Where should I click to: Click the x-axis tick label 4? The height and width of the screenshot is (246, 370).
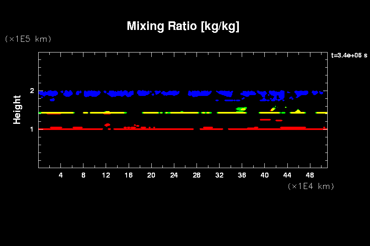click(x=61, y=175)
